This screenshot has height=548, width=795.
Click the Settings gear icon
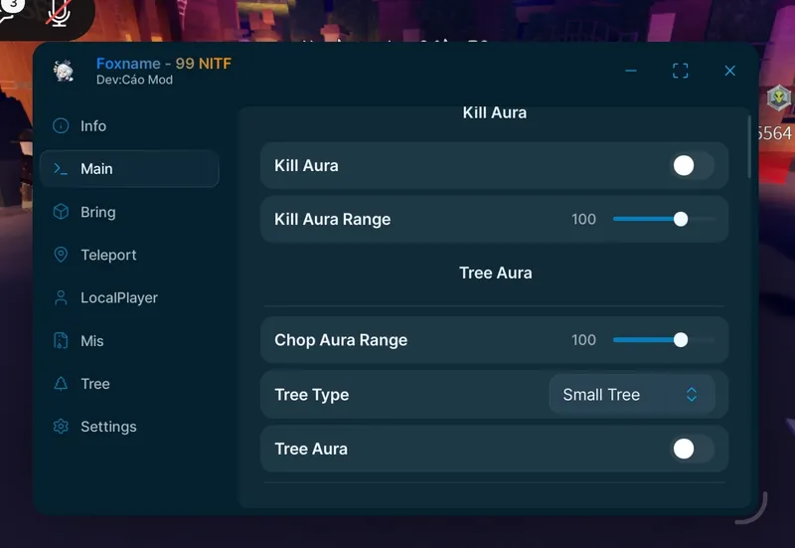(62, 427)
